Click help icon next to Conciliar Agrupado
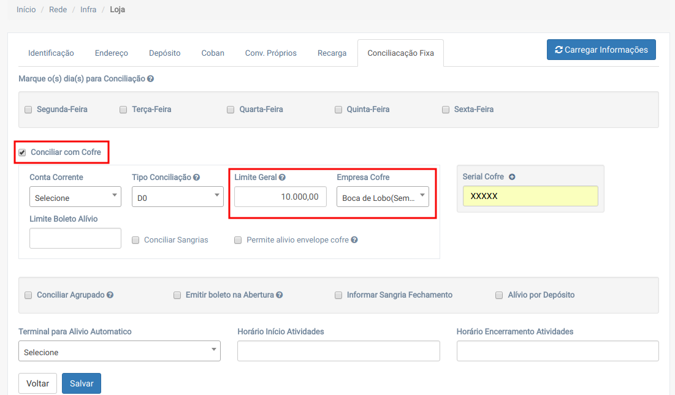Screen dimensions: 675x395 click(x=110, y=295)
